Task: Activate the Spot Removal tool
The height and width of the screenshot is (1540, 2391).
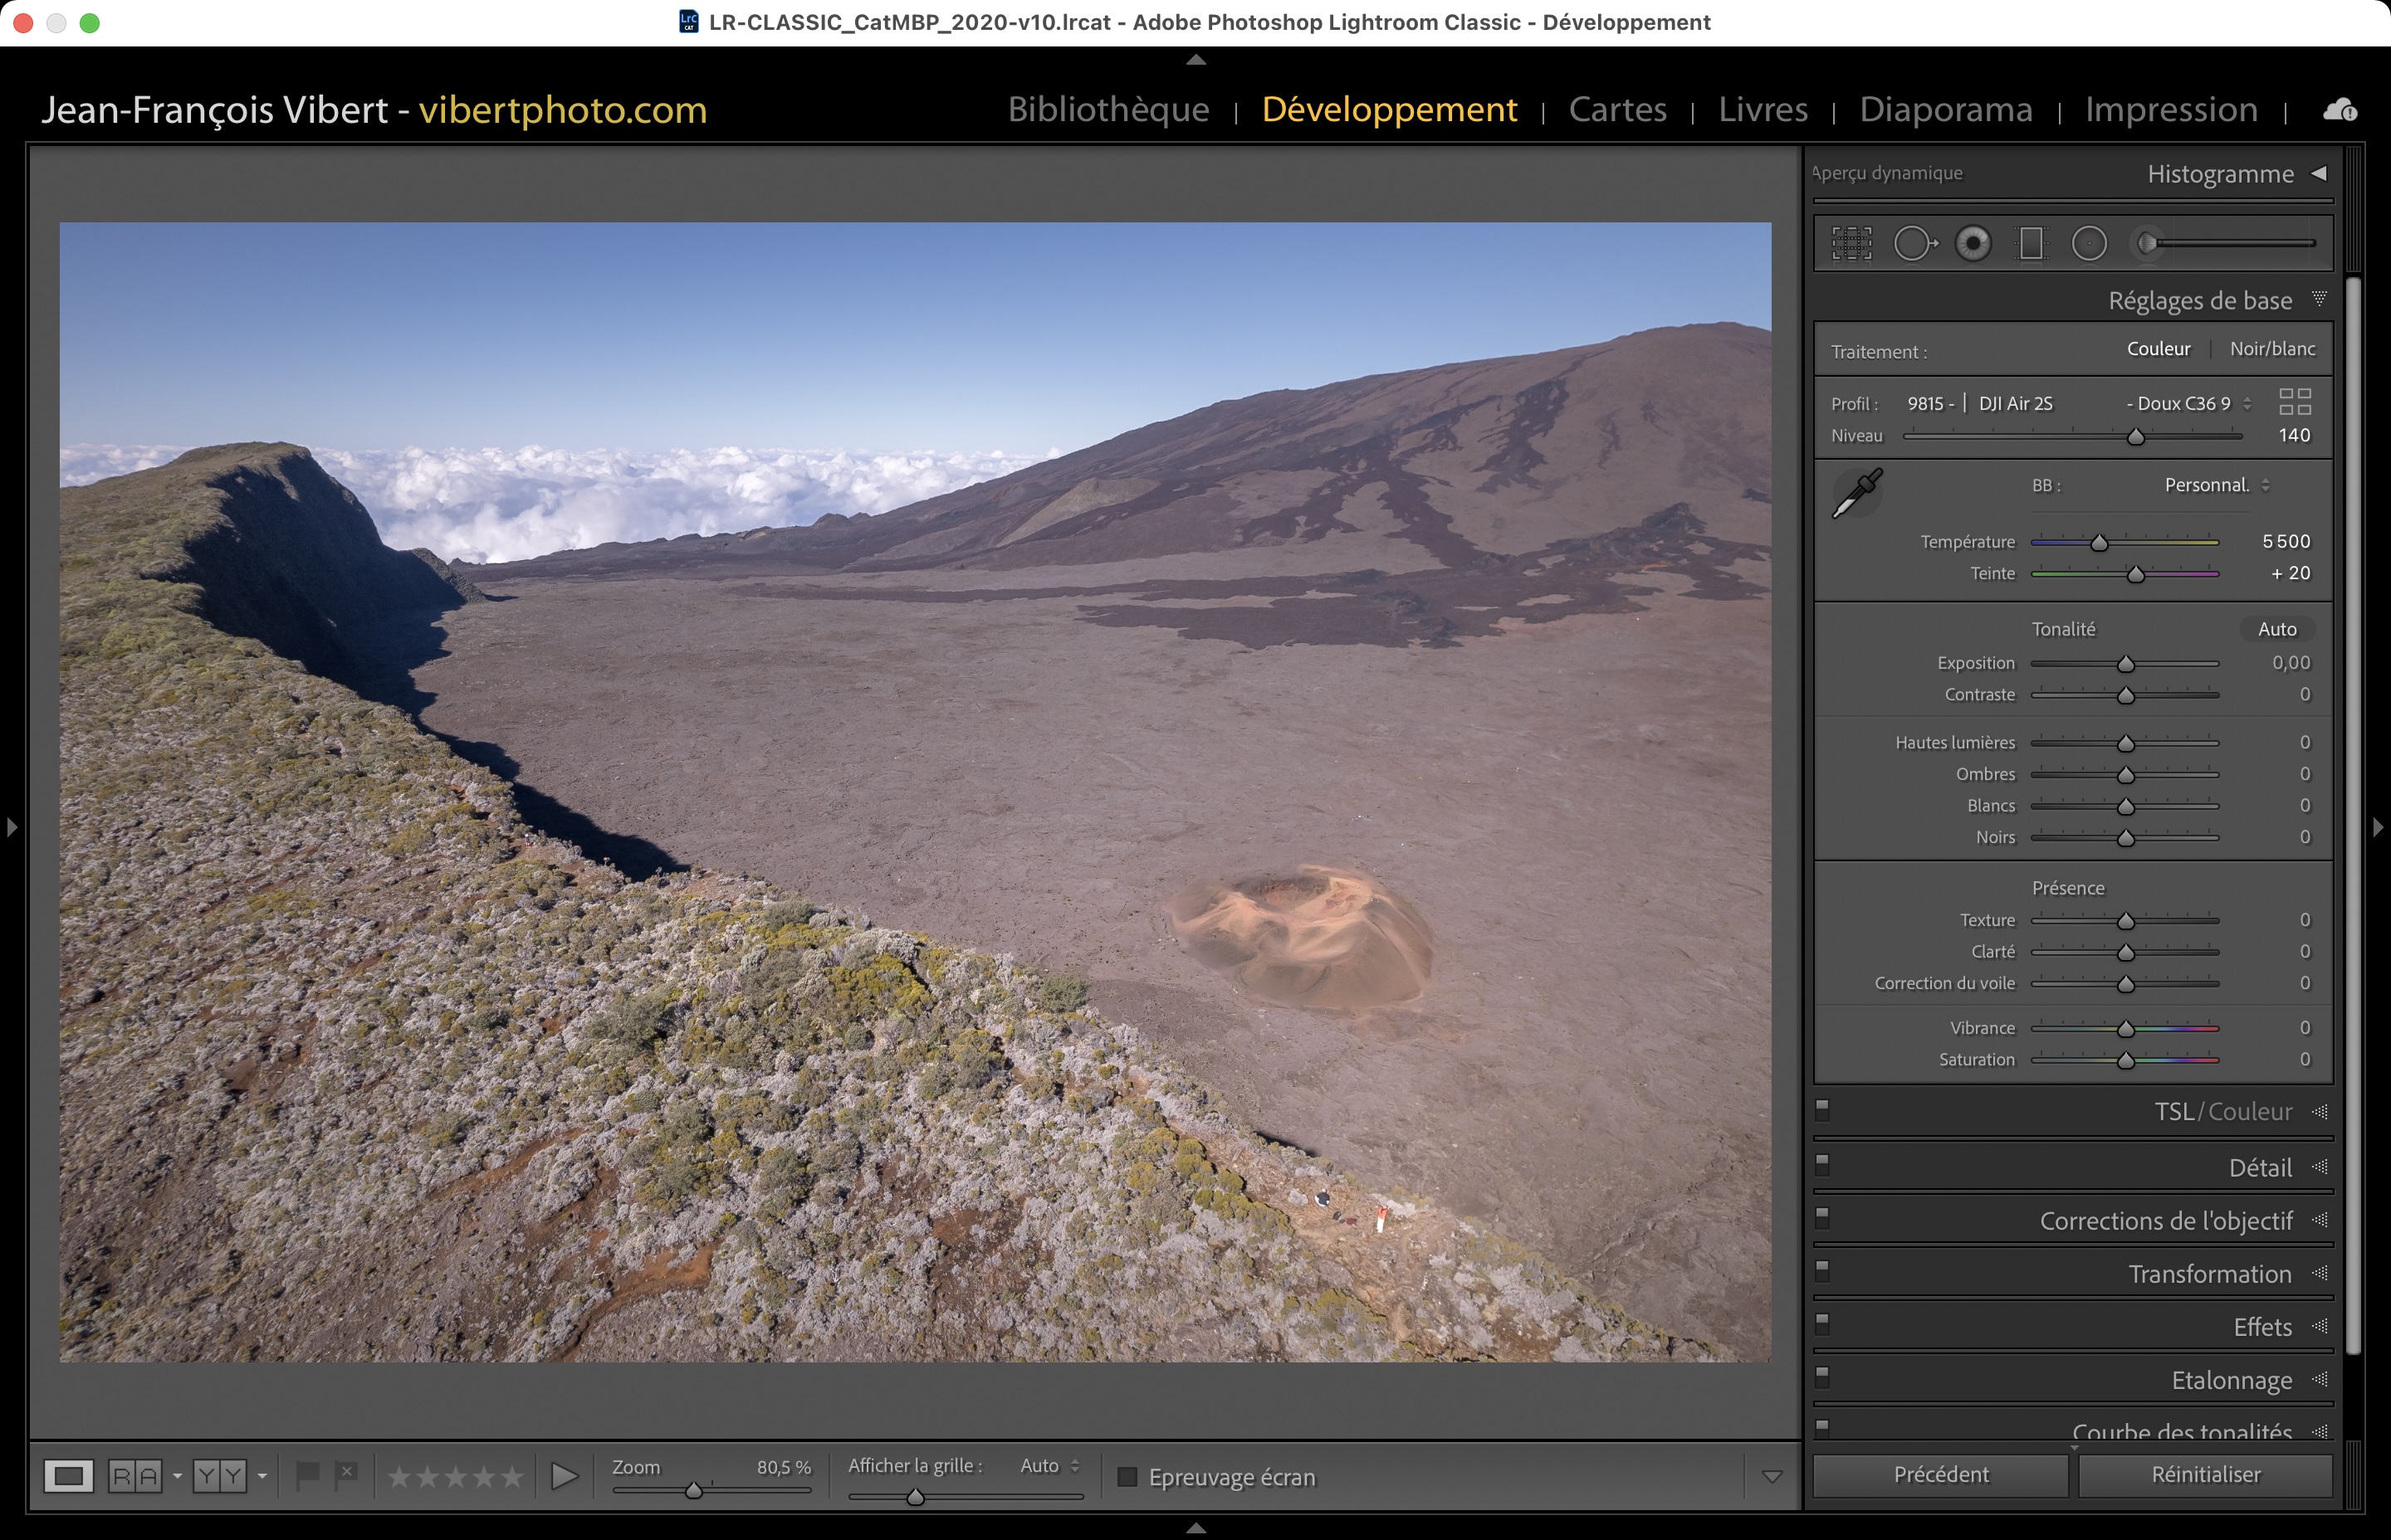Action: click(x=1914, y=243)
